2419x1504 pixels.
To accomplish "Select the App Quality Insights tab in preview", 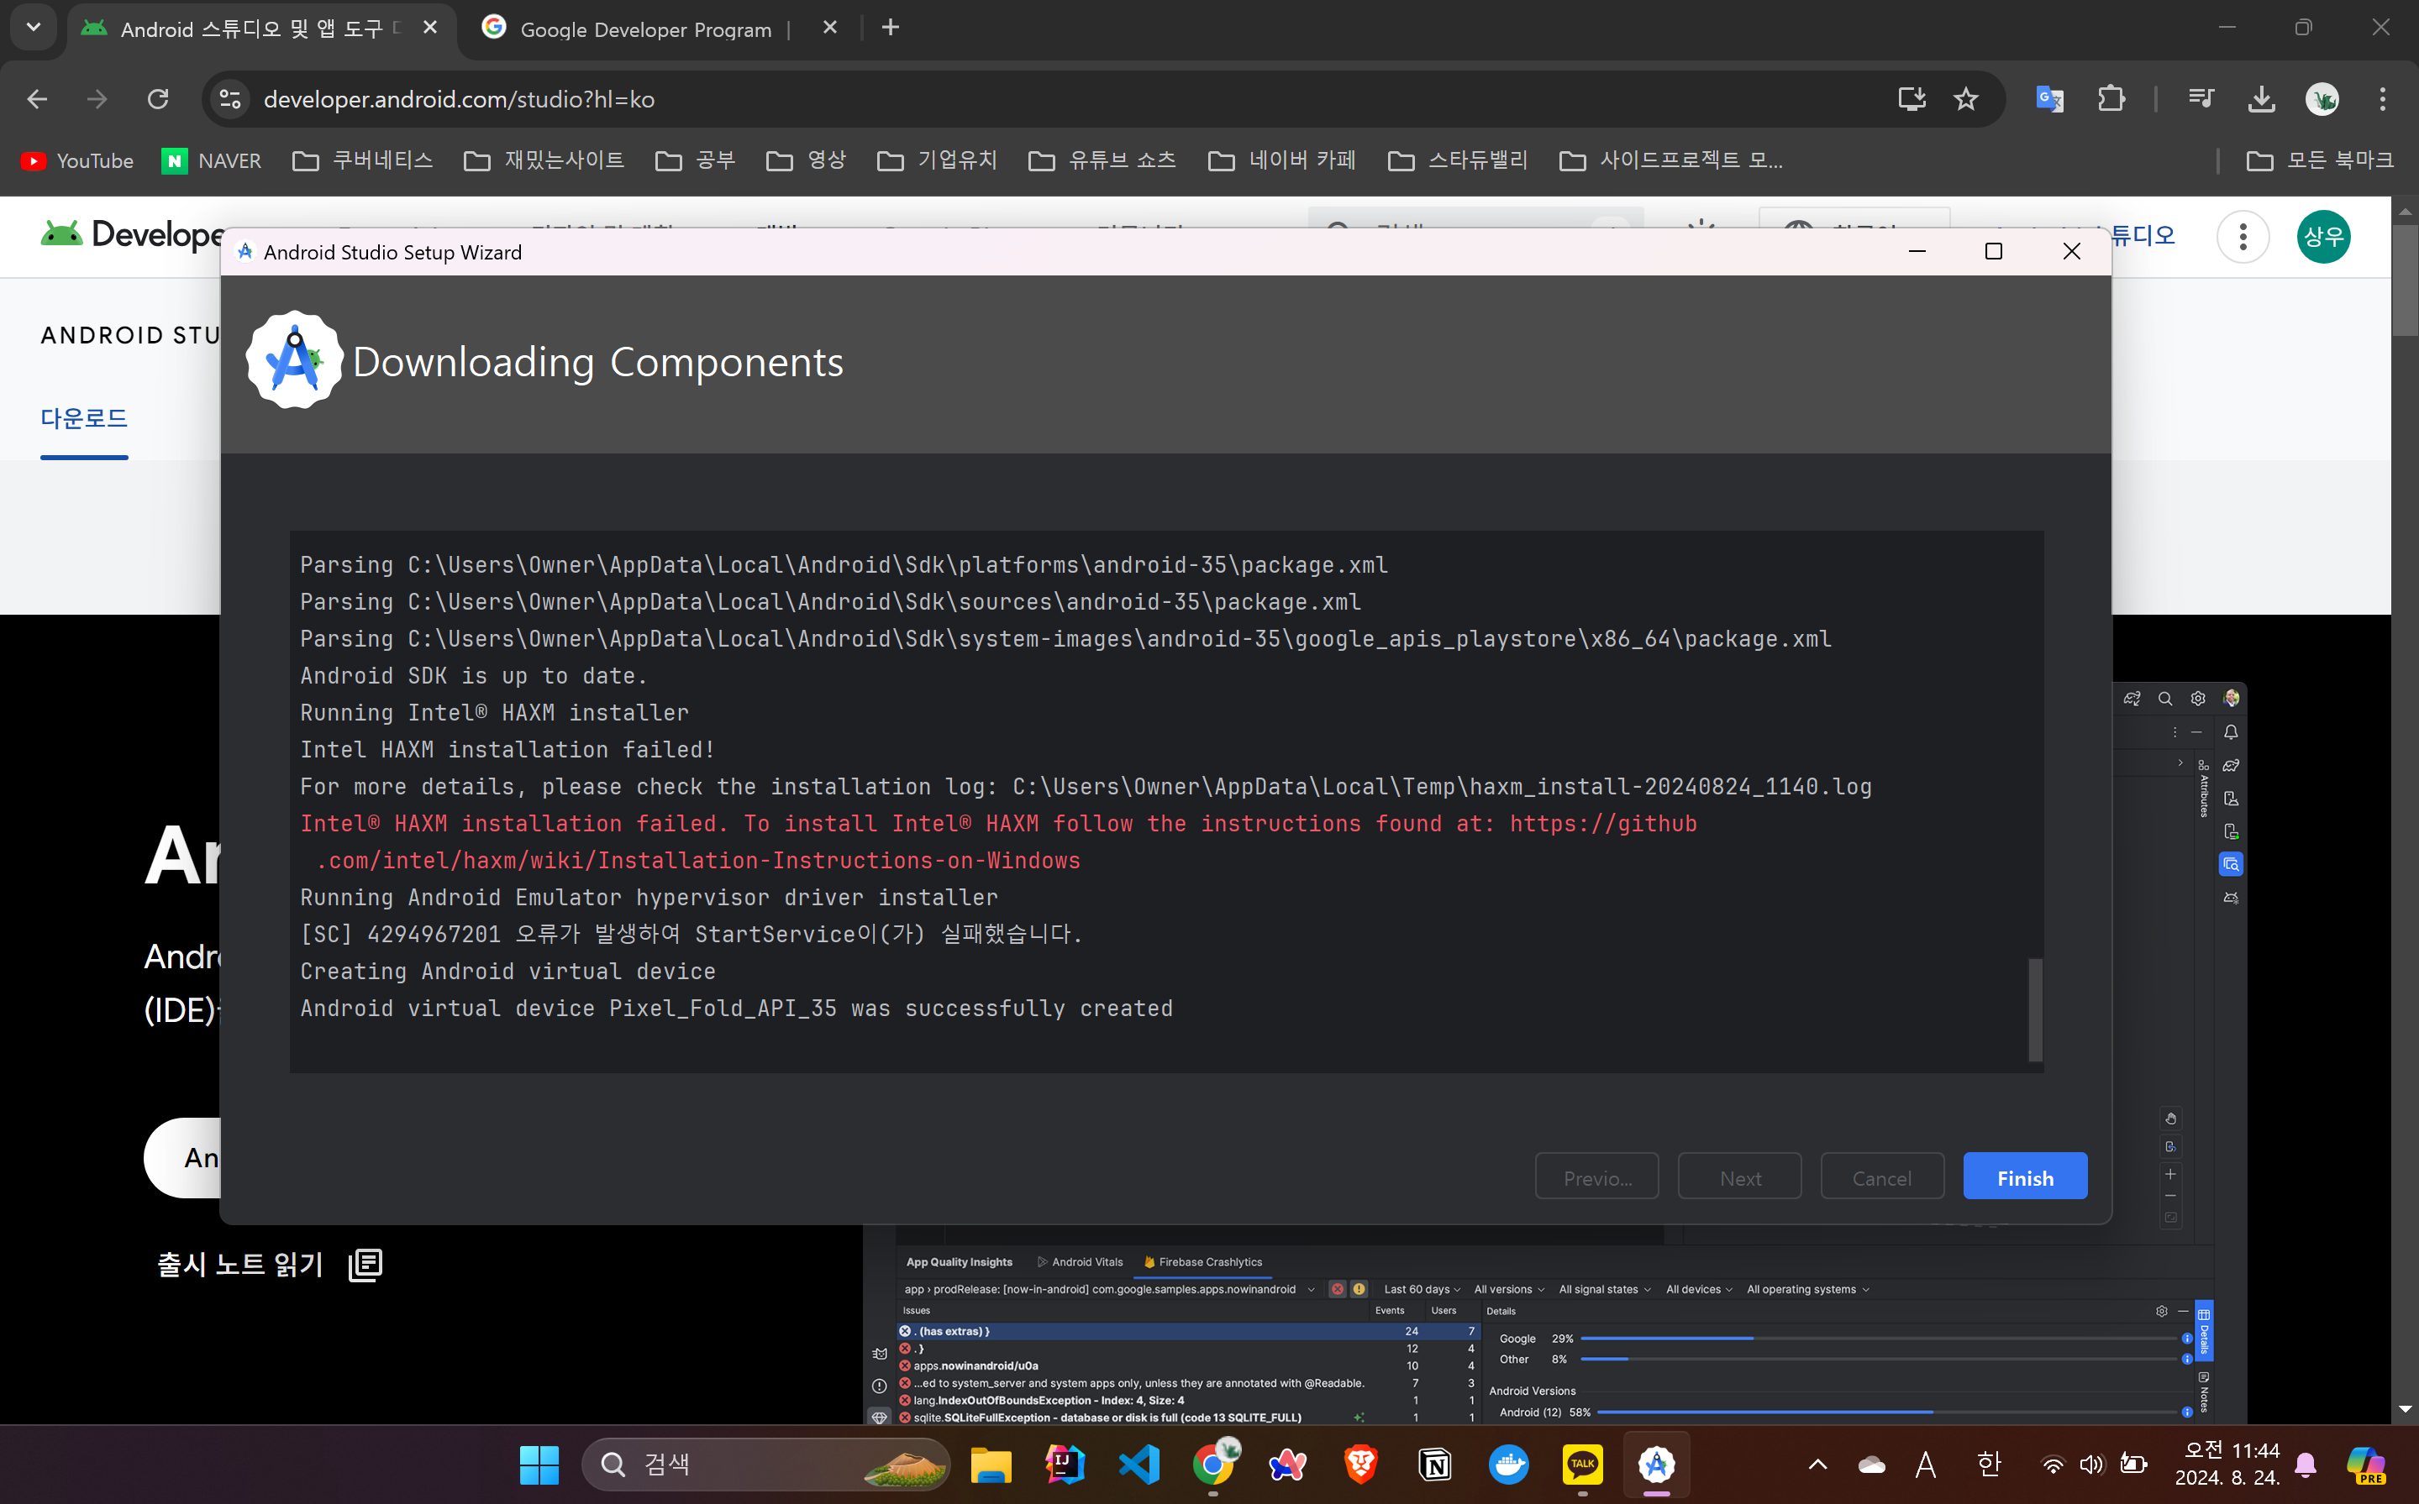I will click(960, 1262).
